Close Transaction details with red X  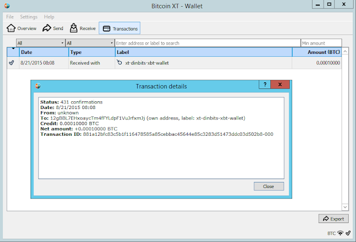(280, 85)
